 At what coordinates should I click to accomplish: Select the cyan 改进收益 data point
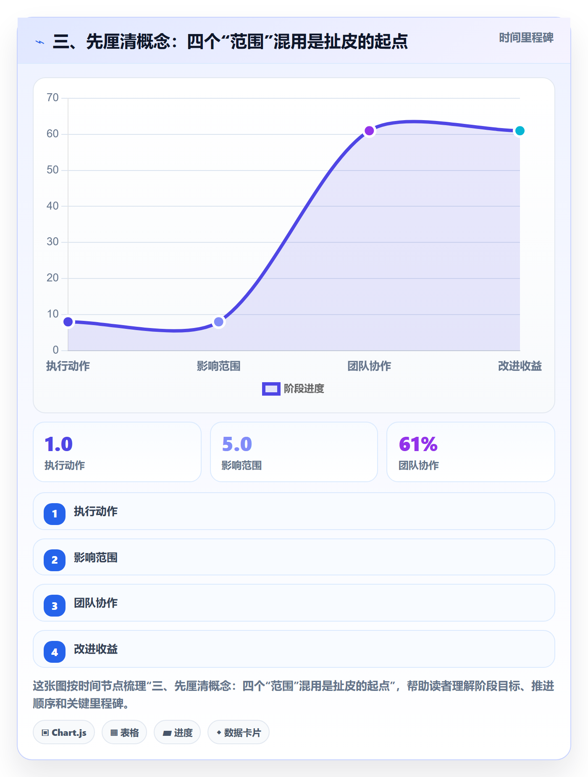[x=520, y=131]
